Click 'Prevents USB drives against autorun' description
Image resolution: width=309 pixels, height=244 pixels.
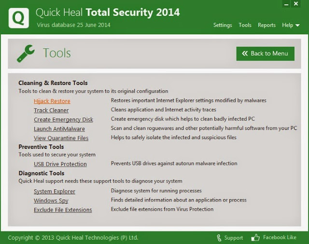pyautogui.click(x=174, y=163)
